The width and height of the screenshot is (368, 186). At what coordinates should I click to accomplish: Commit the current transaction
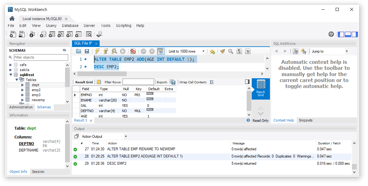(144, 51)
